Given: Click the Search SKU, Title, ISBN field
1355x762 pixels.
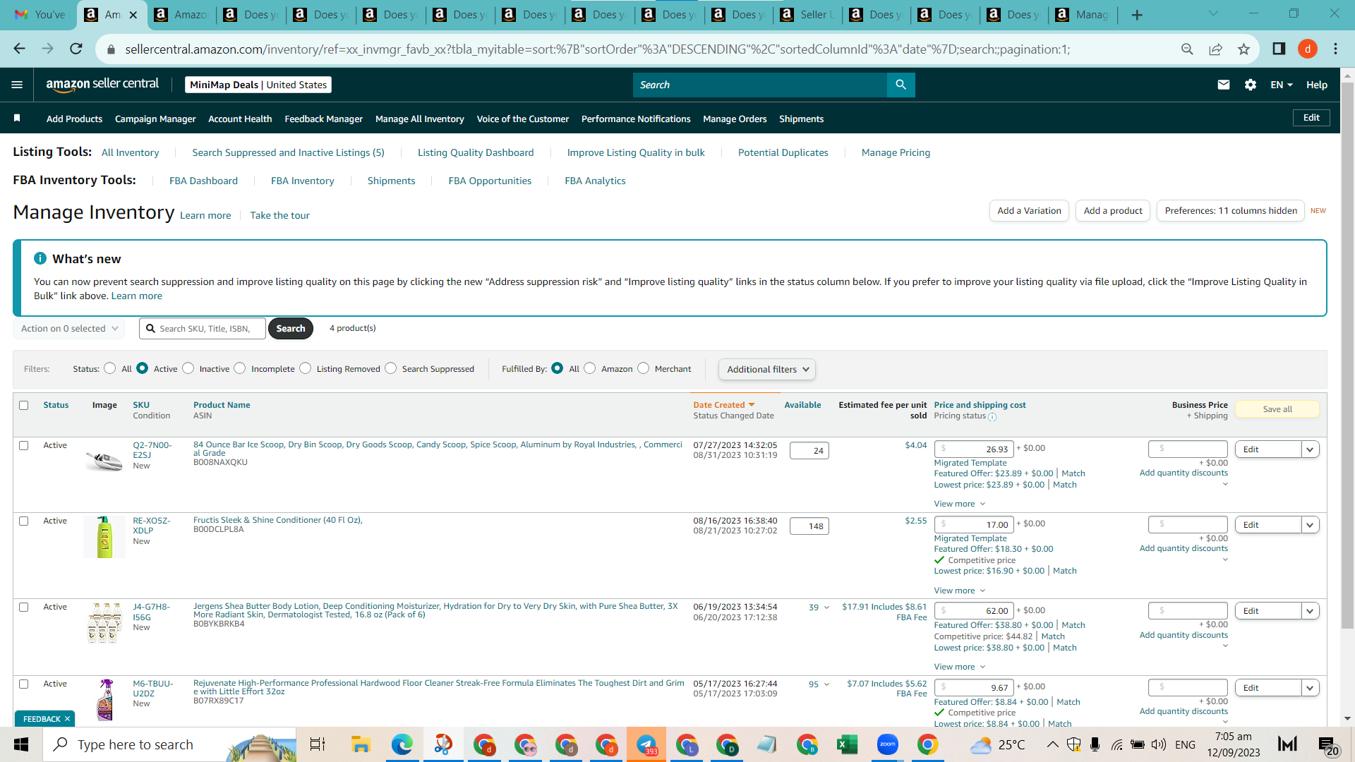Looking at the screenshot, I should [x=203, y=329].
